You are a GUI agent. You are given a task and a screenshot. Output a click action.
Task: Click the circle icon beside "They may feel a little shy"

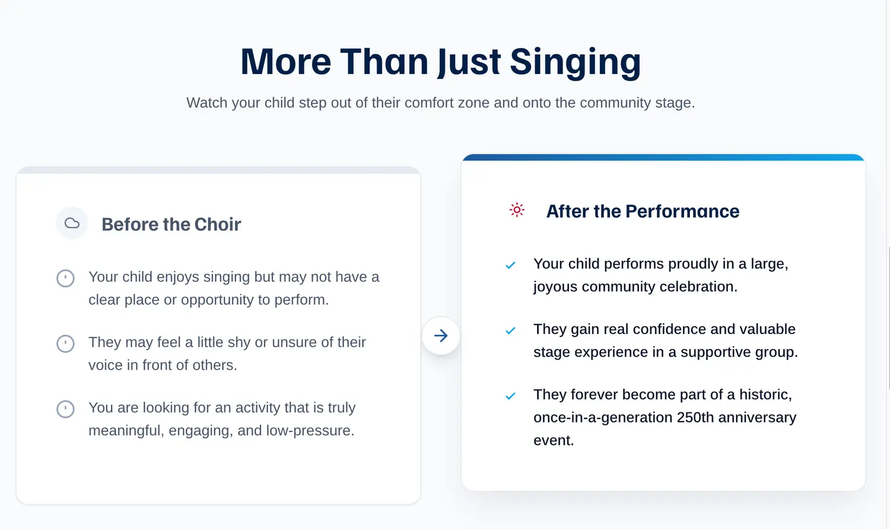coord(65,344)
